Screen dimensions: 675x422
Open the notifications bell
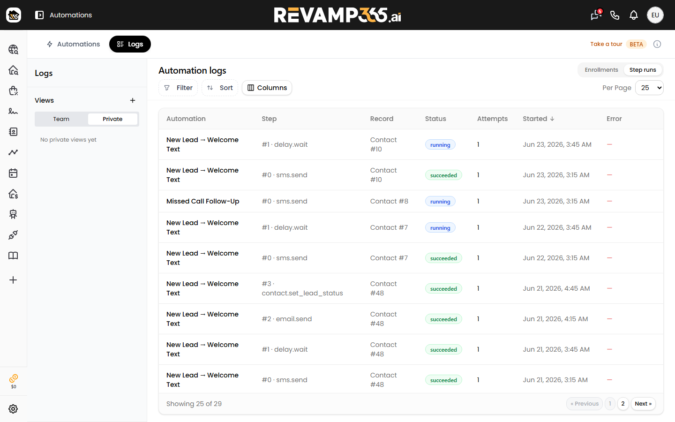tap(634, 15)
